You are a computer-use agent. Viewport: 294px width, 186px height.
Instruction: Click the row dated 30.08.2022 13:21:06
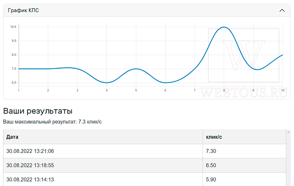point(144,151)
